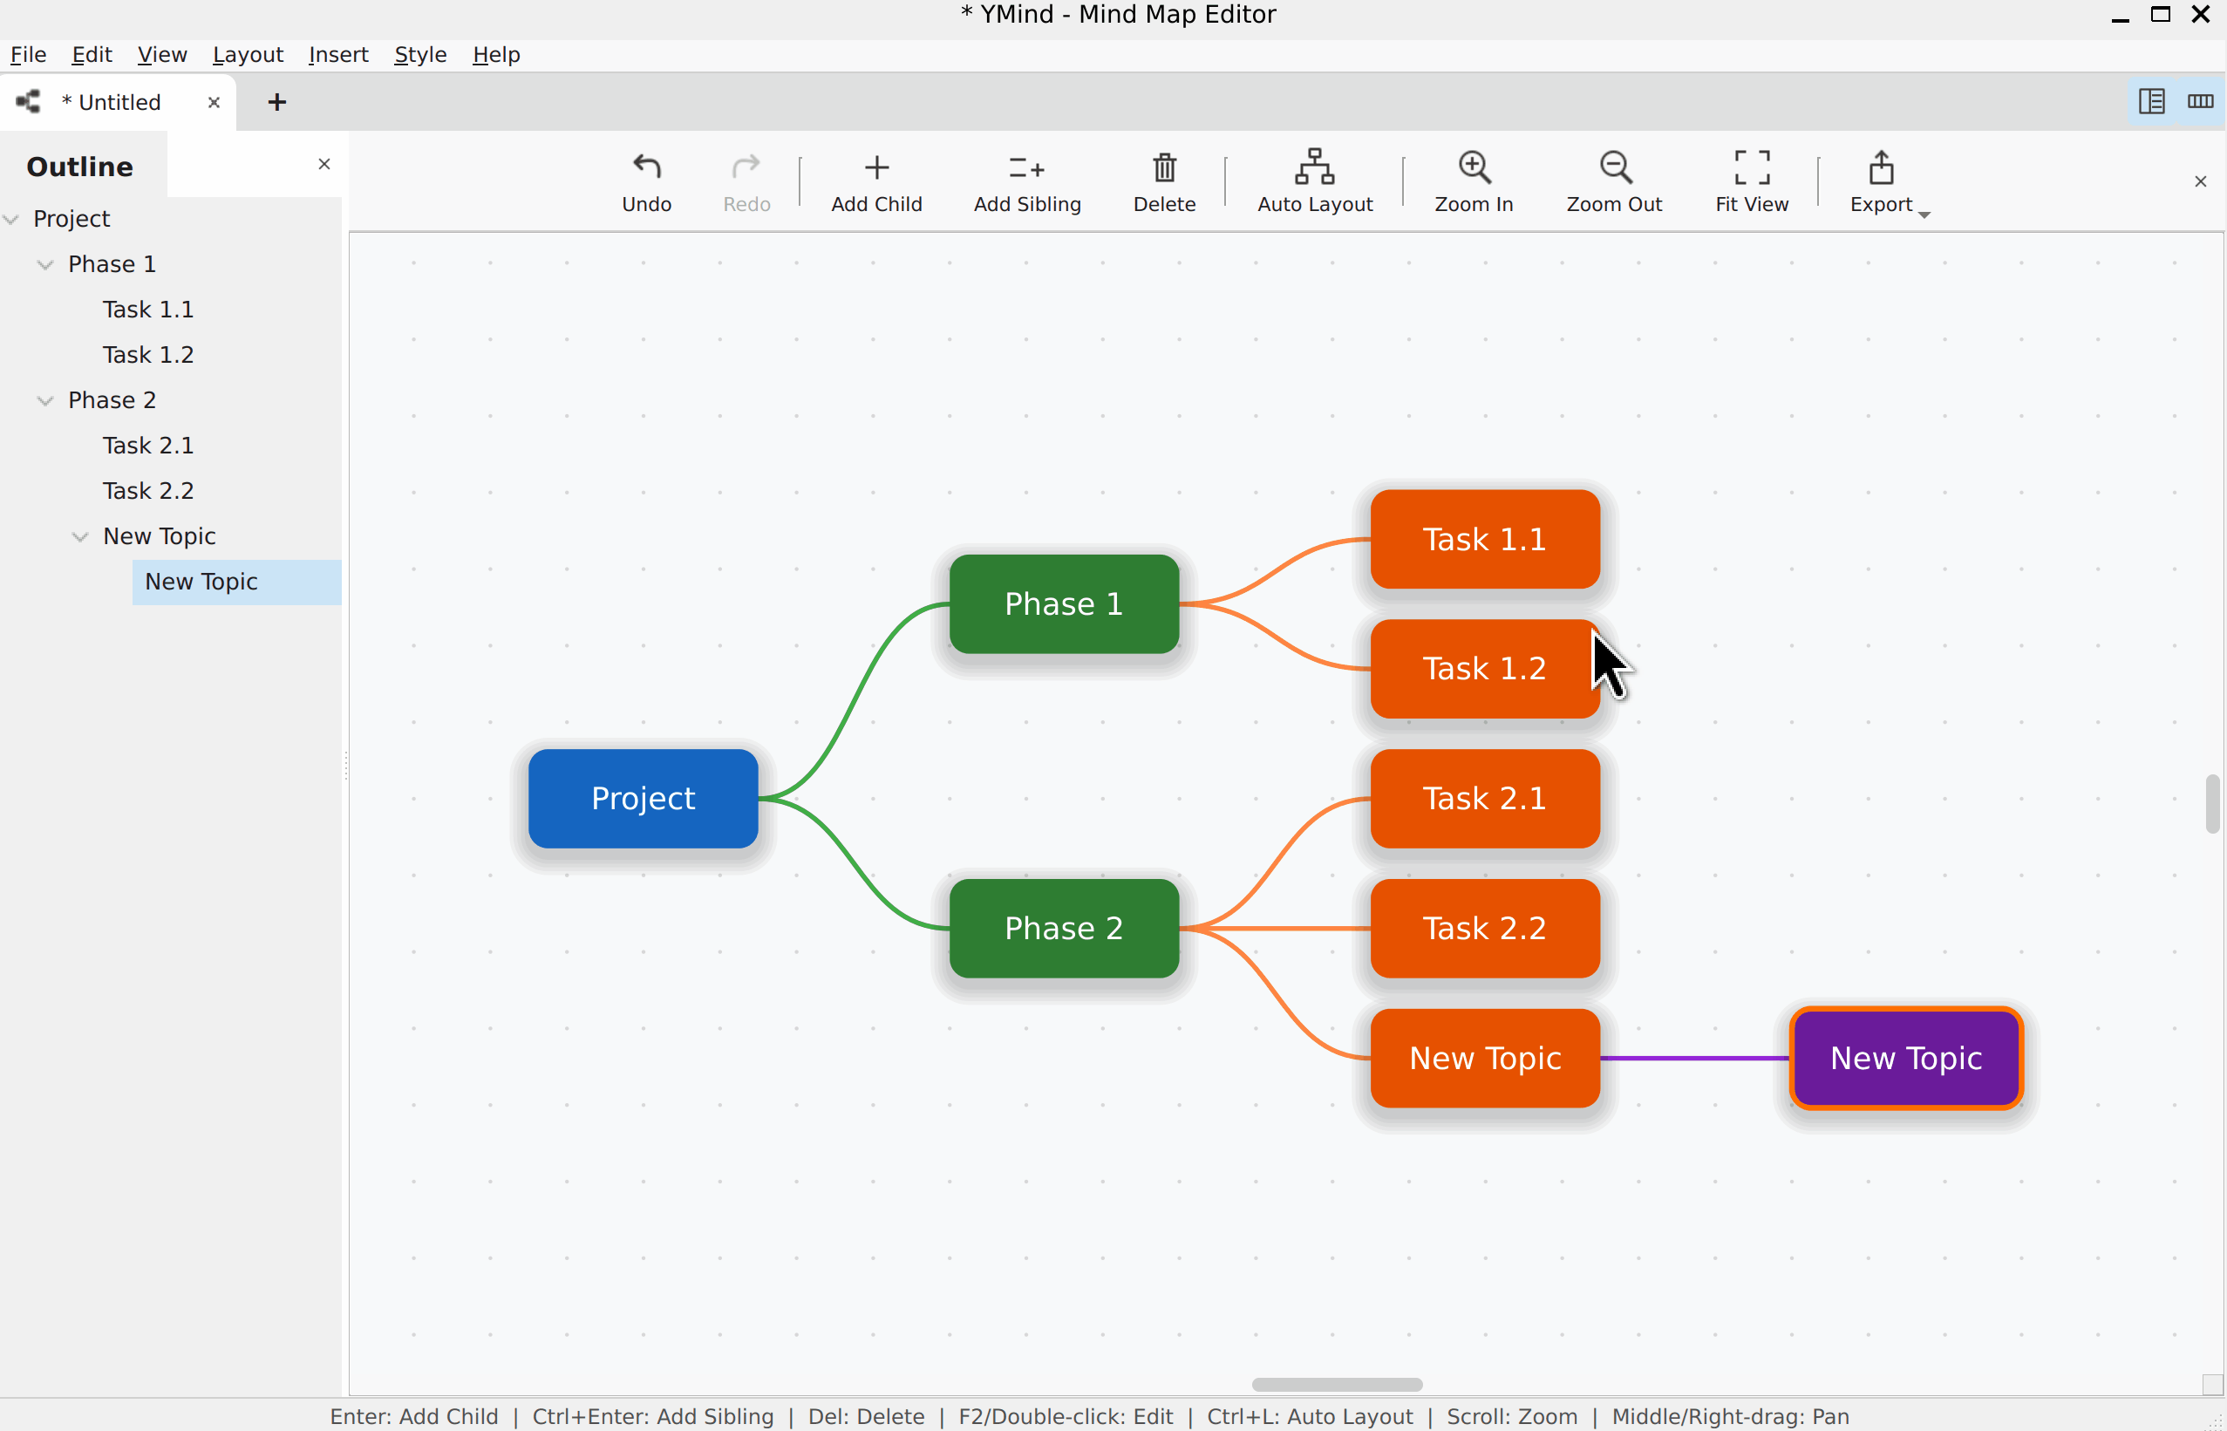Select Task 2.1 in the outline
Screen dimensions: 2227x1431
[147, 445]
